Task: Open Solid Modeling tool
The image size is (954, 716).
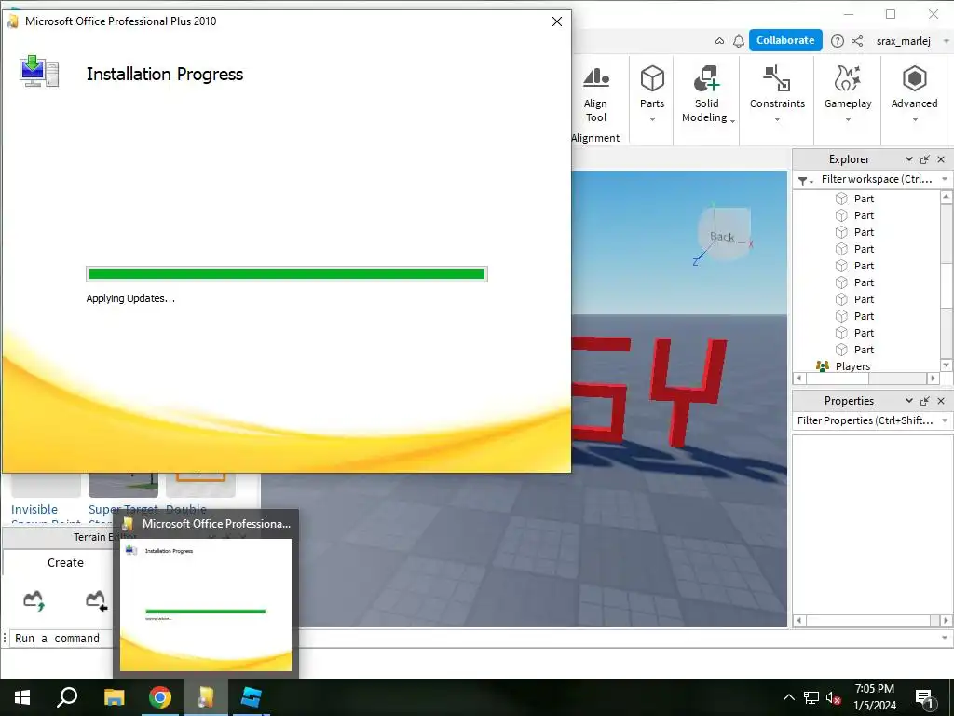Action: click(x=706, y=94)
